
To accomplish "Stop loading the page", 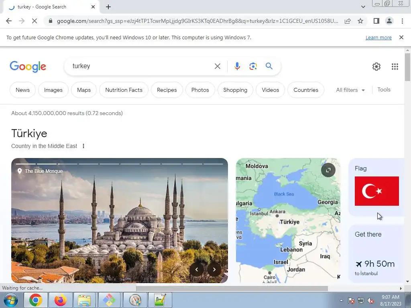I will point(35,21).
